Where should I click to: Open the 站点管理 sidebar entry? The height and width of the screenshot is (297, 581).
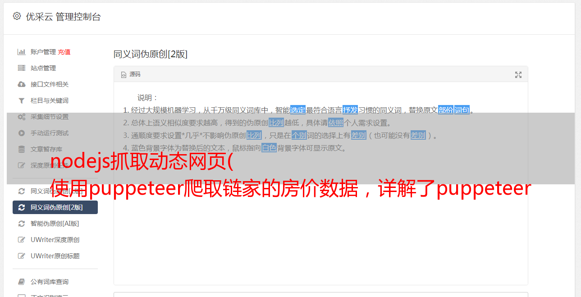55,68
